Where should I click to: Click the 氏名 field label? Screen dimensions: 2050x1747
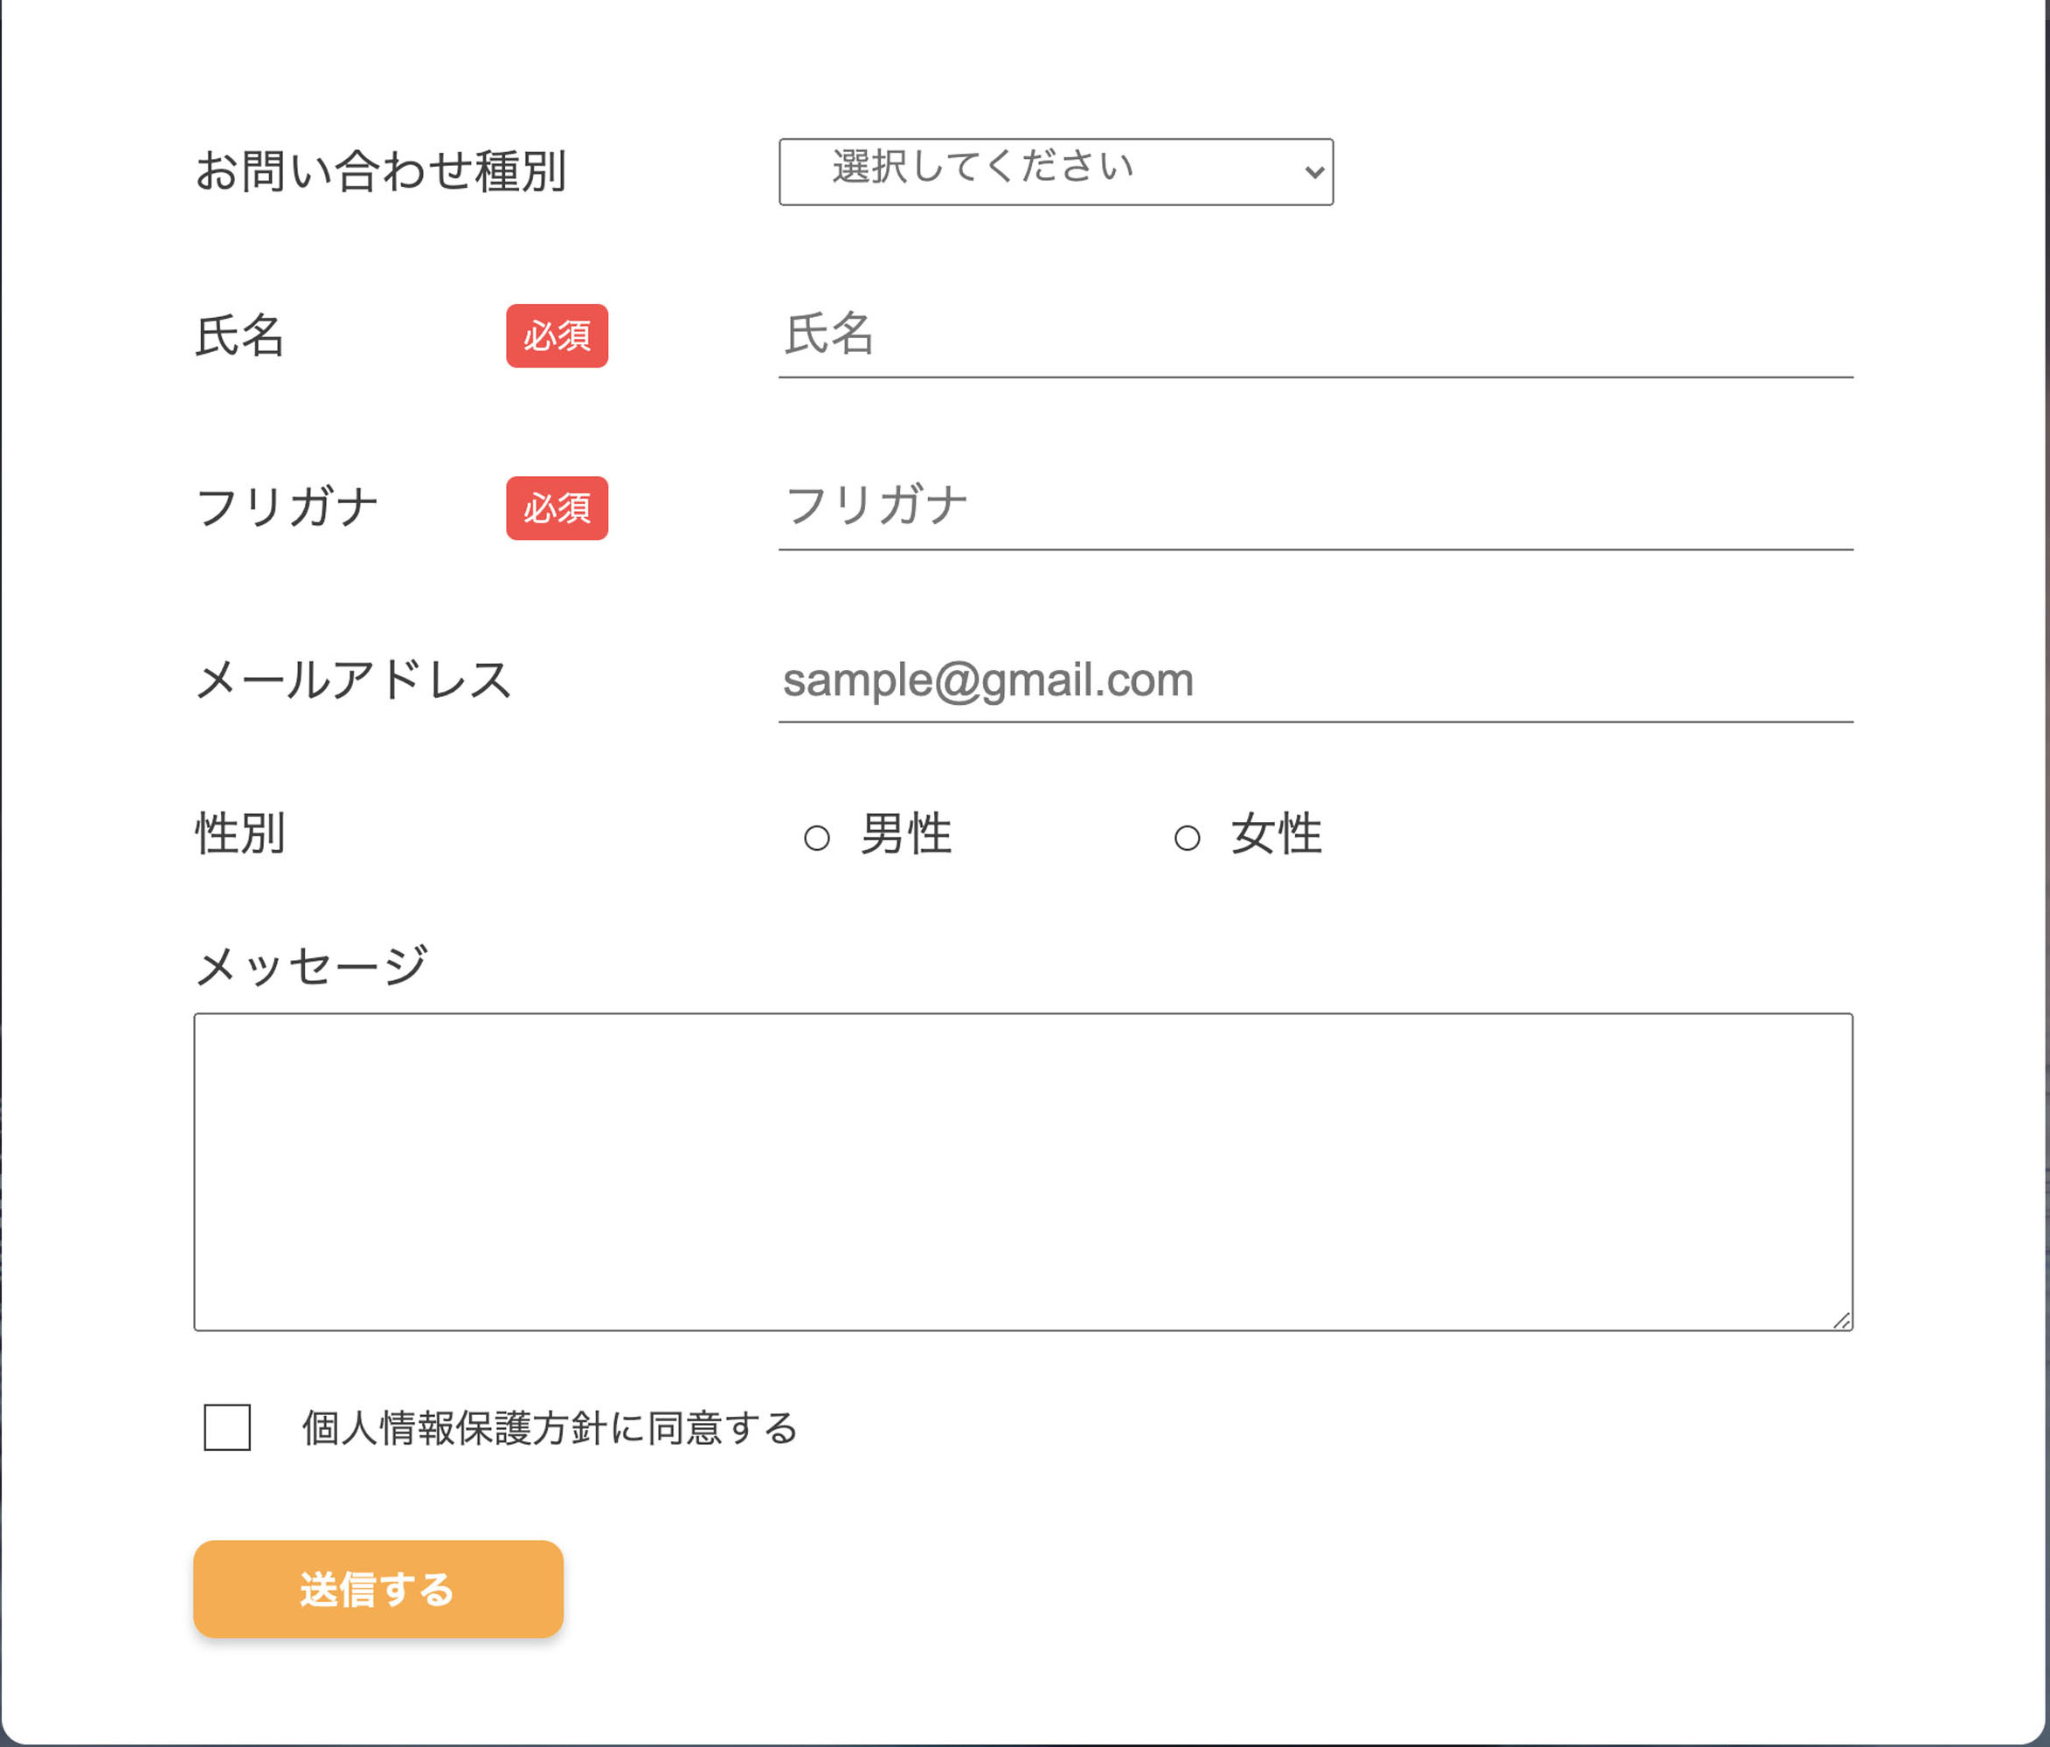coord(240,338)
